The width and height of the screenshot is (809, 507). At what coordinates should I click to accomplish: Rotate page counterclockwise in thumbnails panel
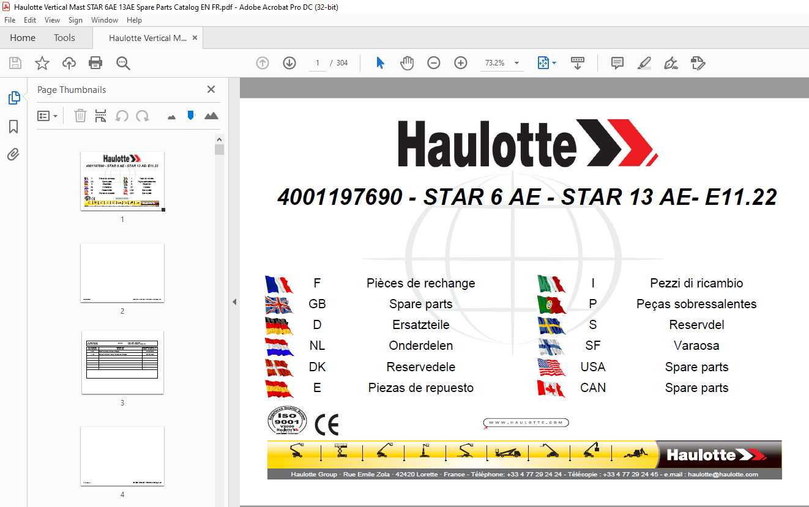122,116
